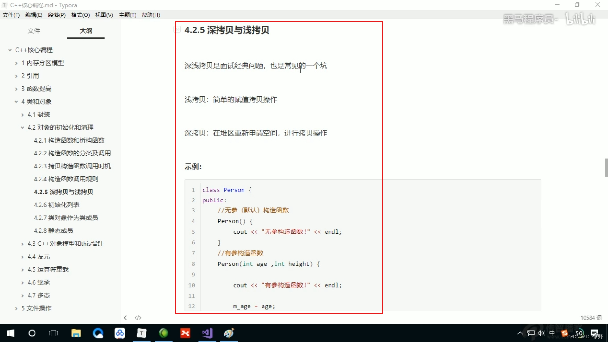
Task: Click the source code toggle icon
Action: 138,318
